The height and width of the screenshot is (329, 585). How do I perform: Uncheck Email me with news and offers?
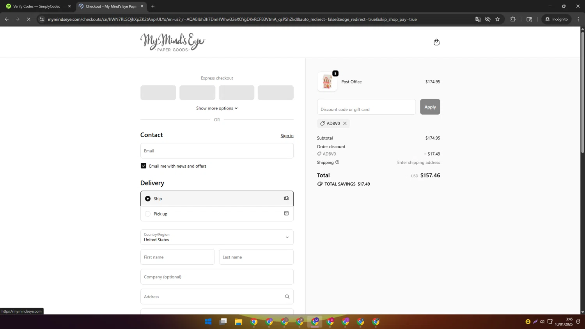(144, 166)
